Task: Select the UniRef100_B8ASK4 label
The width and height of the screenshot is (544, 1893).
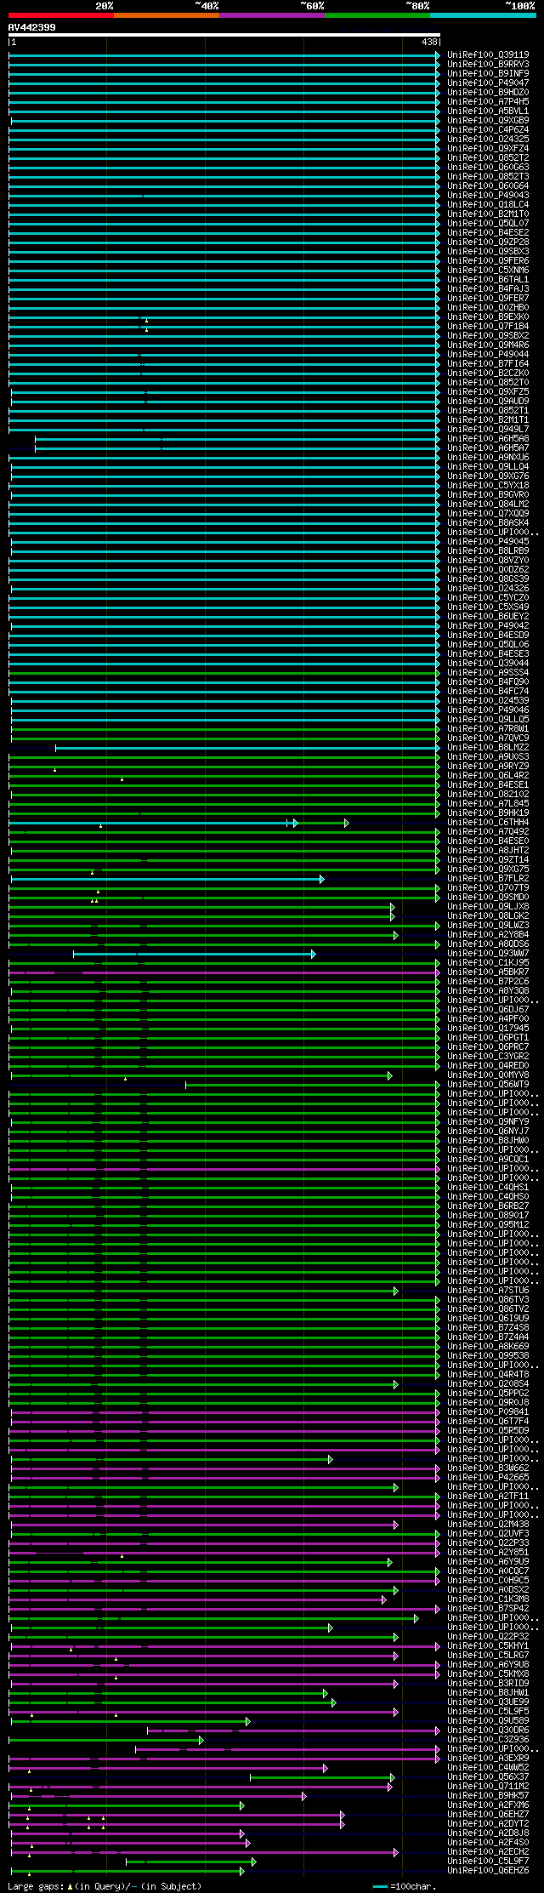Action: pos(488,523)
